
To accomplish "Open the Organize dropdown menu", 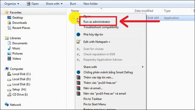I will (x=12, y=4).
